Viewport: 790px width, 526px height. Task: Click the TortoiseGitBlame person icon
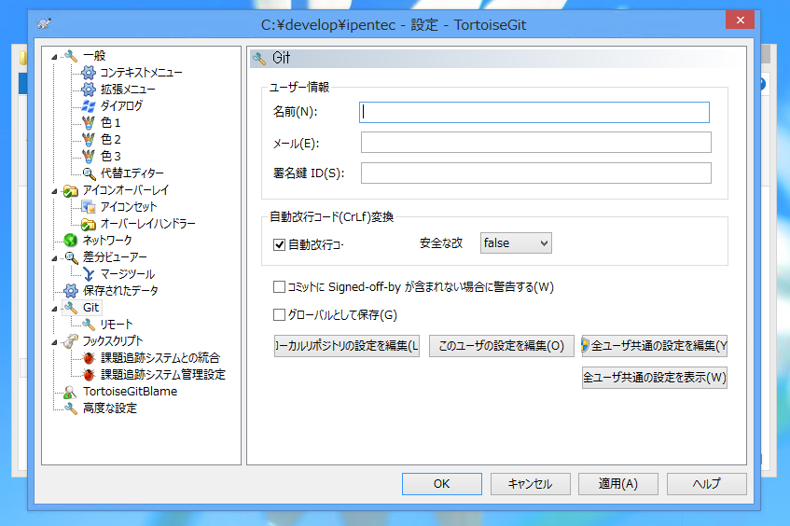(71, 392)
